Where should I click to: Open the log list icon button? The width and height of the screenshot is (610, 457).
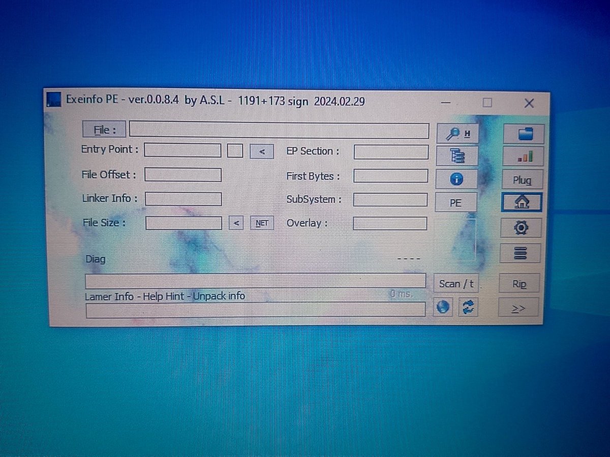[521, 253]
